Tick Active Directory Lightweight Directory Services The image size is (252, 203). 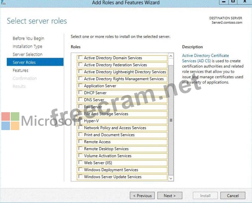tap(81, 72)
